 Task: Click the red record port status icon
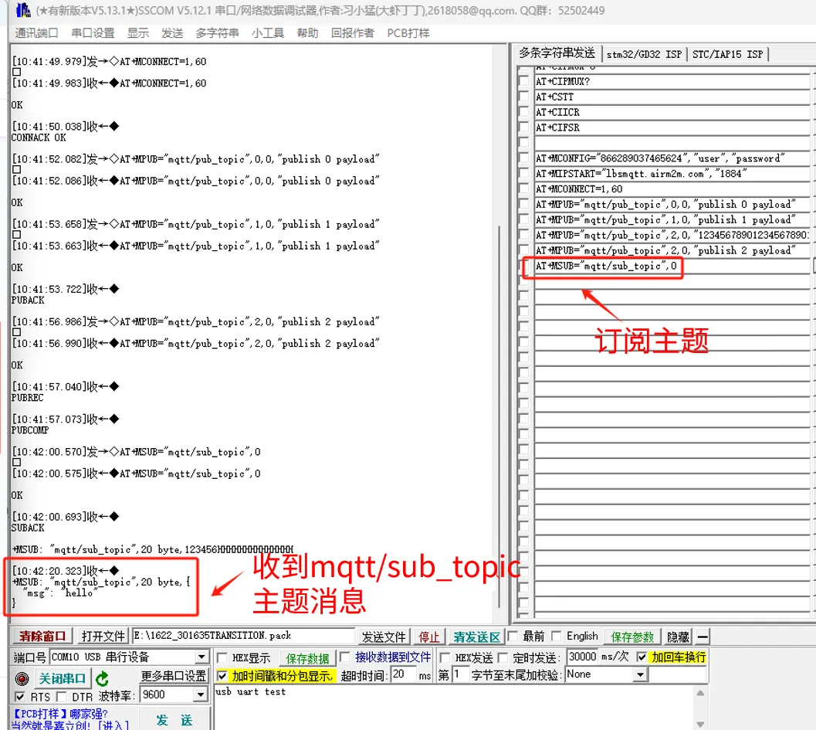[22, 678]
